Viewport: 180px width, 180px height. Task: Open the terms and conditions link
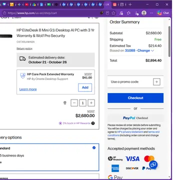point(133,133)
